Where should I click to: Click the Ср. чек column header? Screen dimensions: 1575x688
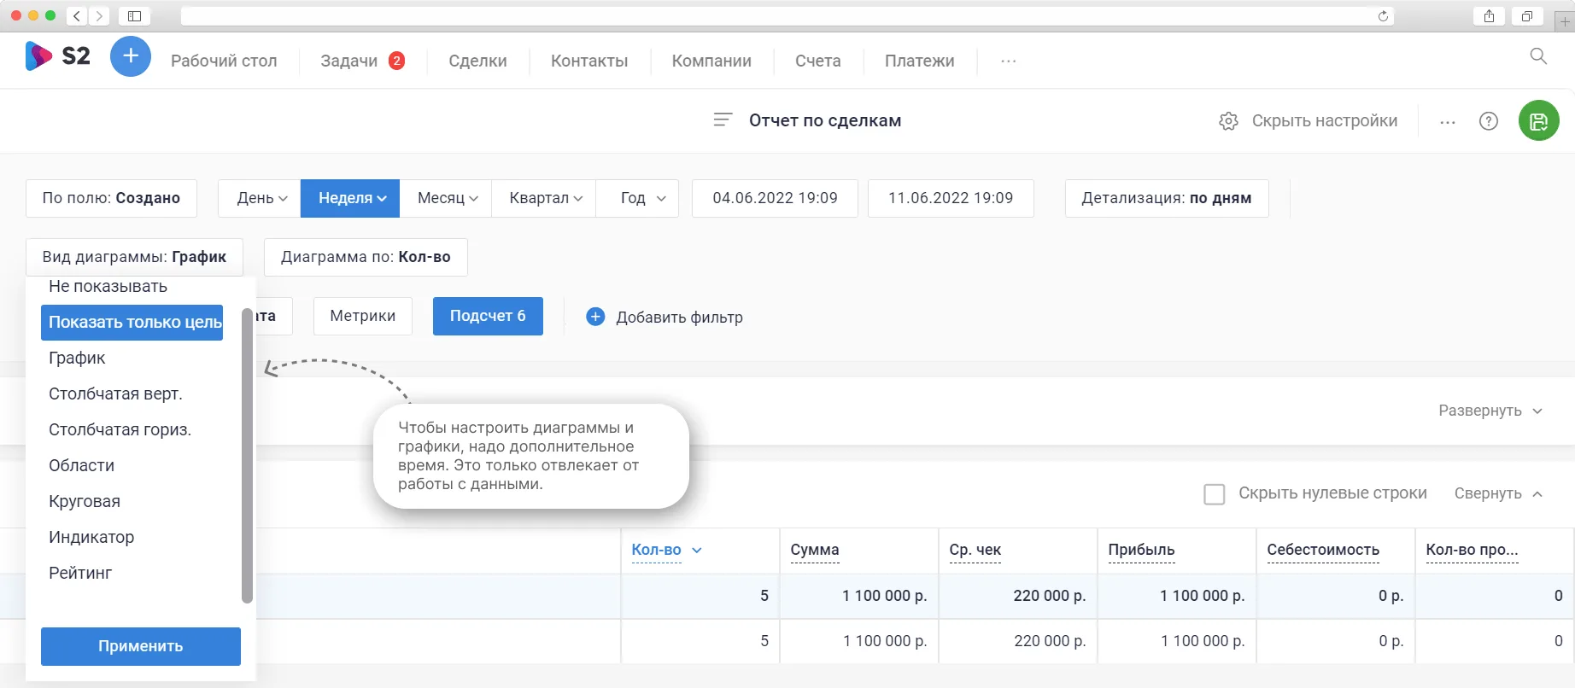click(975, 551)
